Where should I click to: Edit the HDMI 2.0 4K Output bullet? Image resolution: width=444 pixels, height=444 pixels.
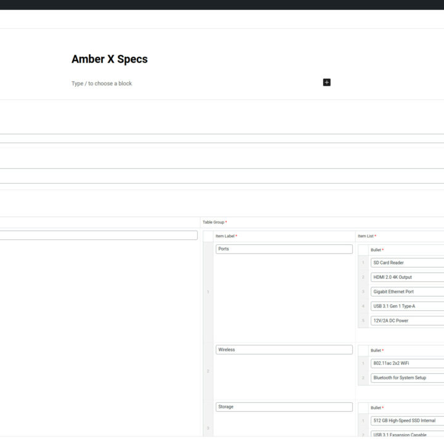(407, 277)
